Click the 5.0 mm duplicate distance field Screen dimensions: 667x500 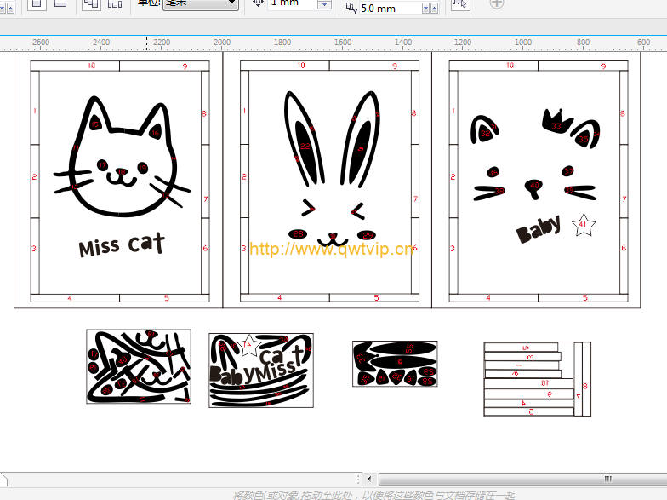pos(391,9)
